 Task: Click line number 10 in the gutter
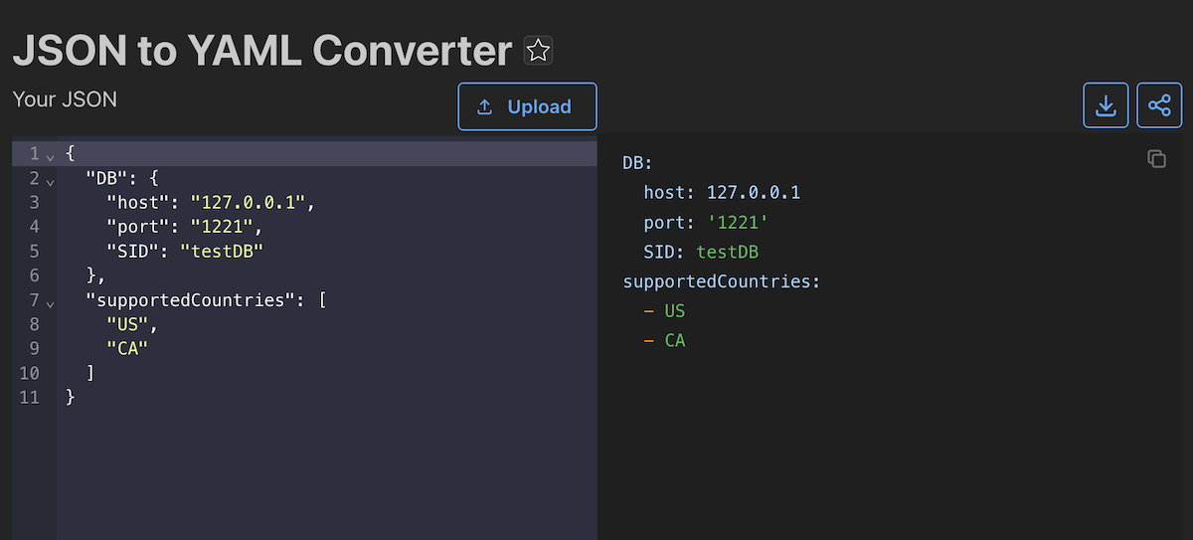(30, 373)
